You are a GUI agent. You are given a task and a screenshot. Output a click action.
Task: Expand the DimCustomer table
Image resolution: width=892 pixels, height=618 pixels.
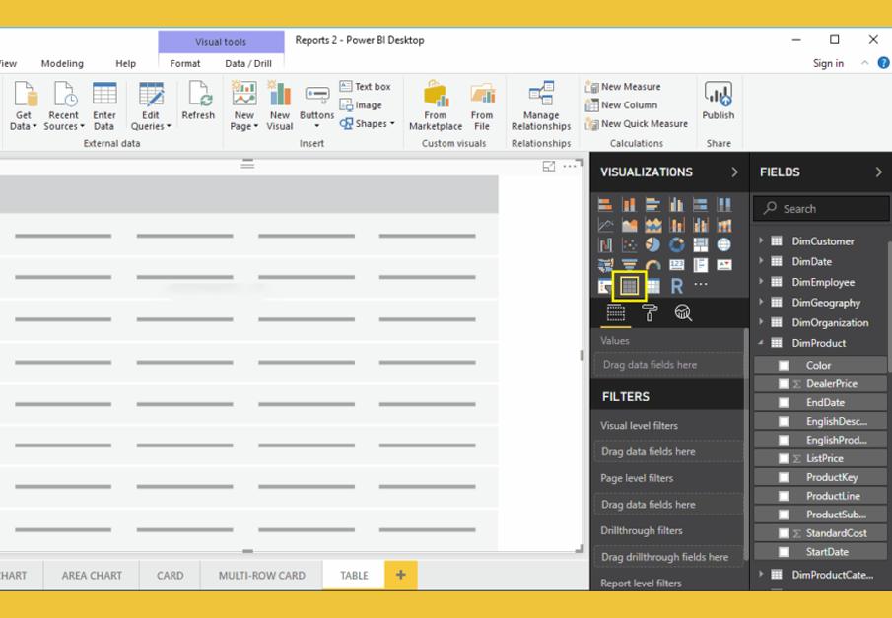pos(761,240)
